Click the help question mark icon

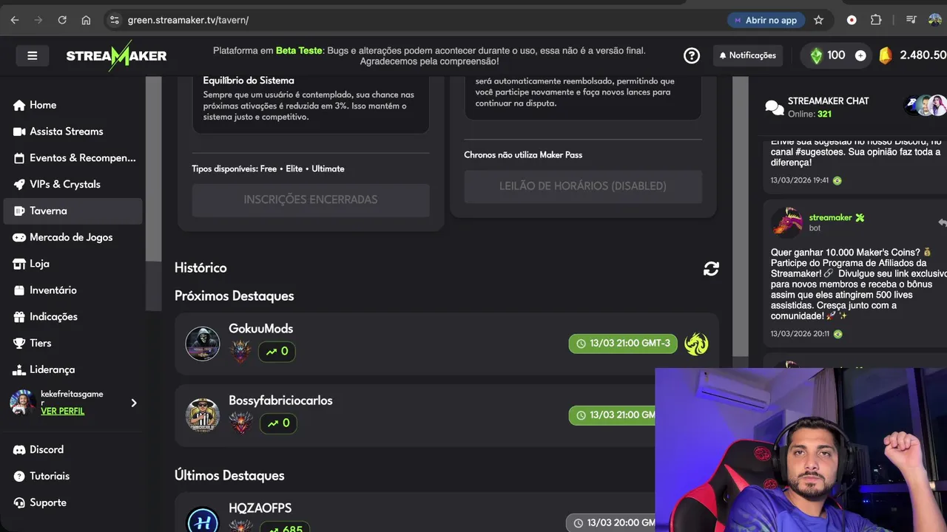click(692, 55)
